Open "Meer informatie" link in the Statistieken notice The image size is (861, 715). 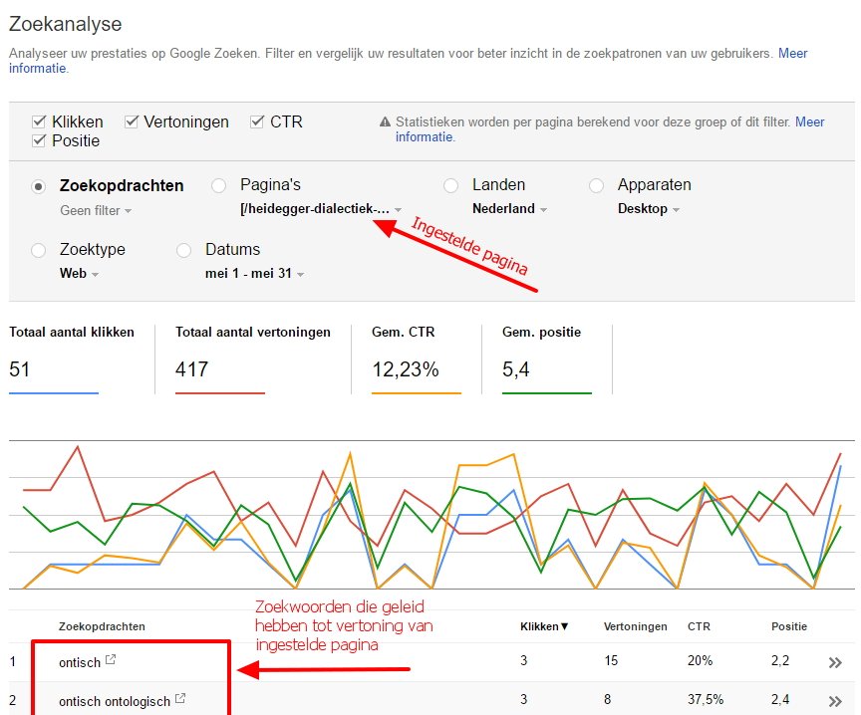tap(810, 121)
